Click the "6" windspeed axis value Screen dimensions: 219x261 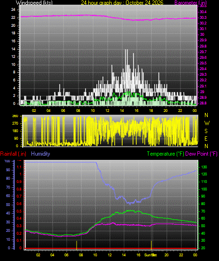[x=14, y=80]
